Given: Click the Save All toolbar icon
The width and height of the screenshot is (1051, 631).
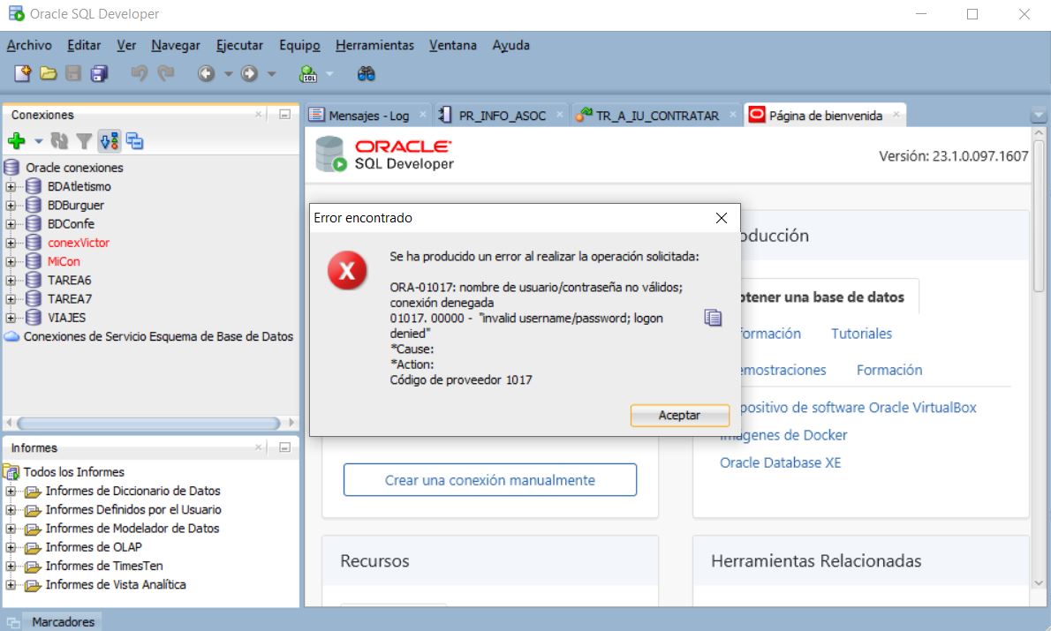Looking at the screenshot, I should click(100, 74).
